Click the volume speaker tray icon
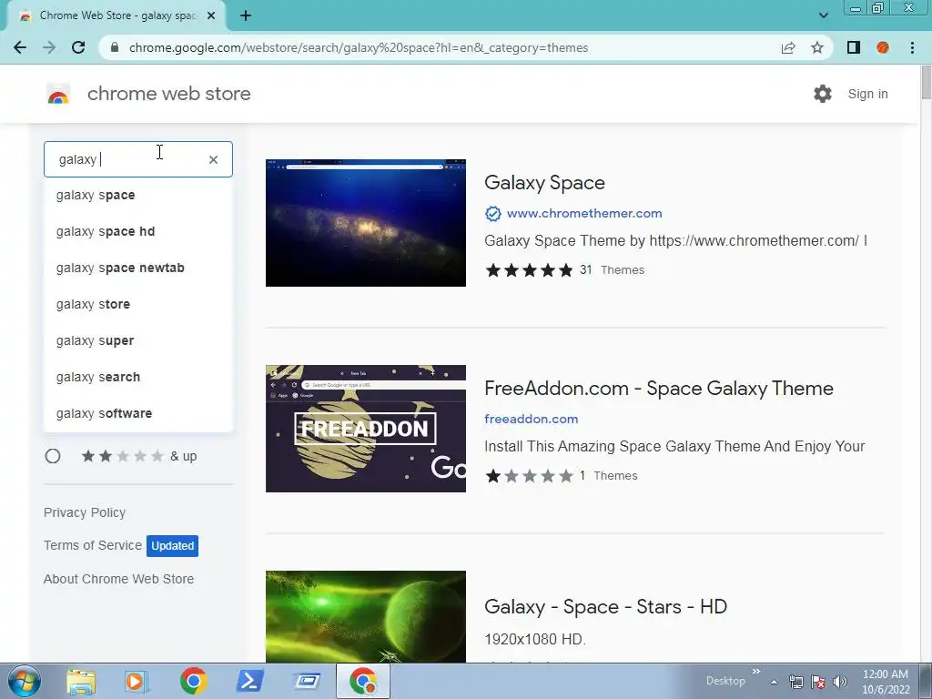 [839, 682]
